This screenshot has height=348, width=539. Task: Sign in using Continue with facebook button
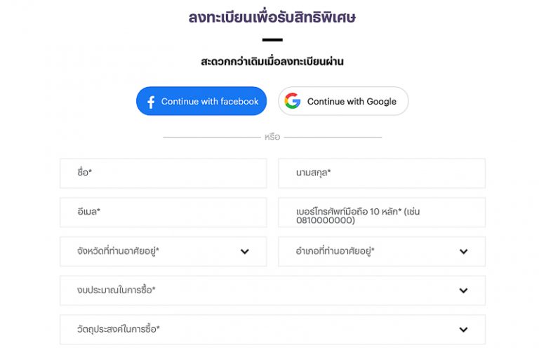201,101
